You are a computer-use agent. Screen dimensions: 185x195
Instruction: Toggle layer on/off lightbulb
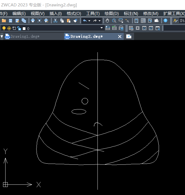tap(4, 29)
